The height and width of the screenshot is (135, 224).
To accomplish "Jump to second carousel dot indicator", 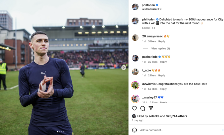I will point(59,132).
